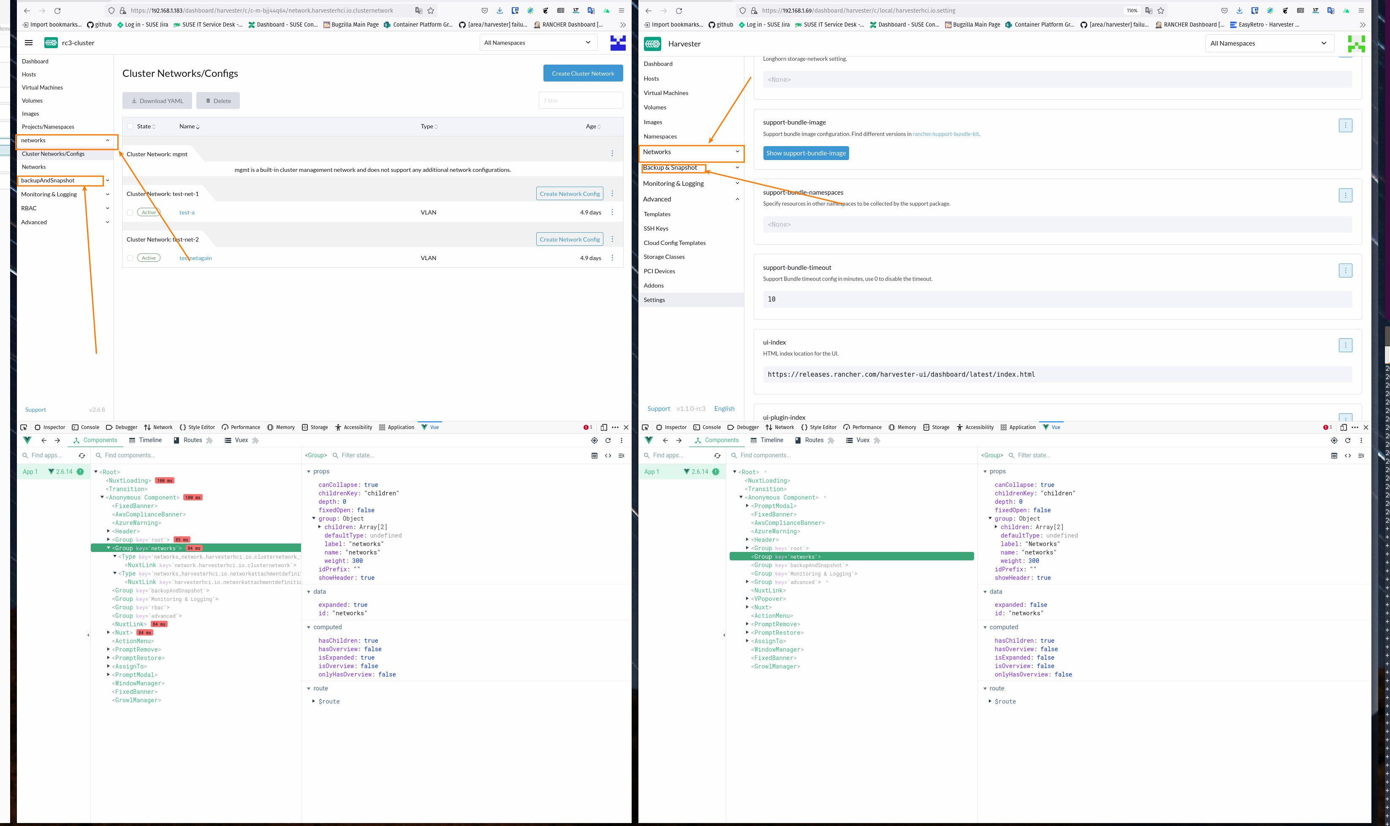Open the kebab menu beside support-bundle-timeout

pyautogui.click(x=1346, y=271)
